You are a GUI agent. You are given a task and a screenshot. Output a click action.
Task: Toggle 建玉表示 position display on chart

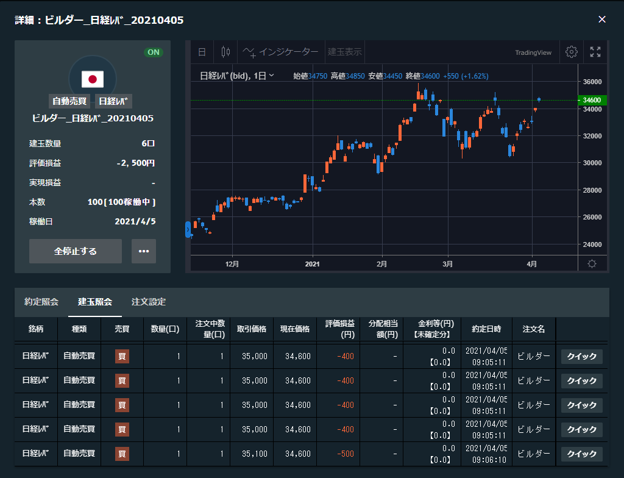coord(345,52)
